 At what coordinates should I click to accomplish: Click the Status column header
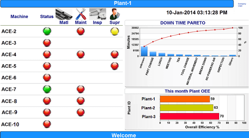tap(47, 16)
